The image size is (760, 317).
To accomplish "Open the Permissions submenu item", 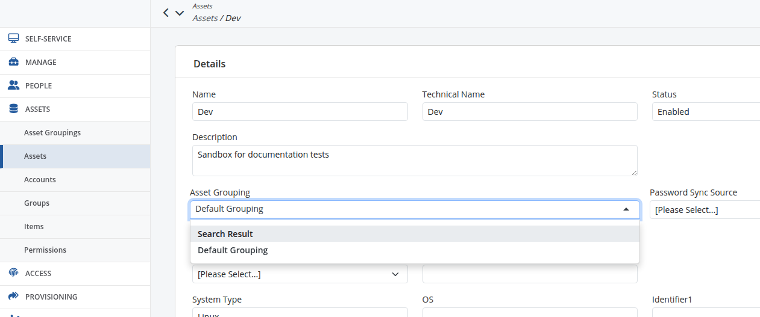I will [75, 250].
